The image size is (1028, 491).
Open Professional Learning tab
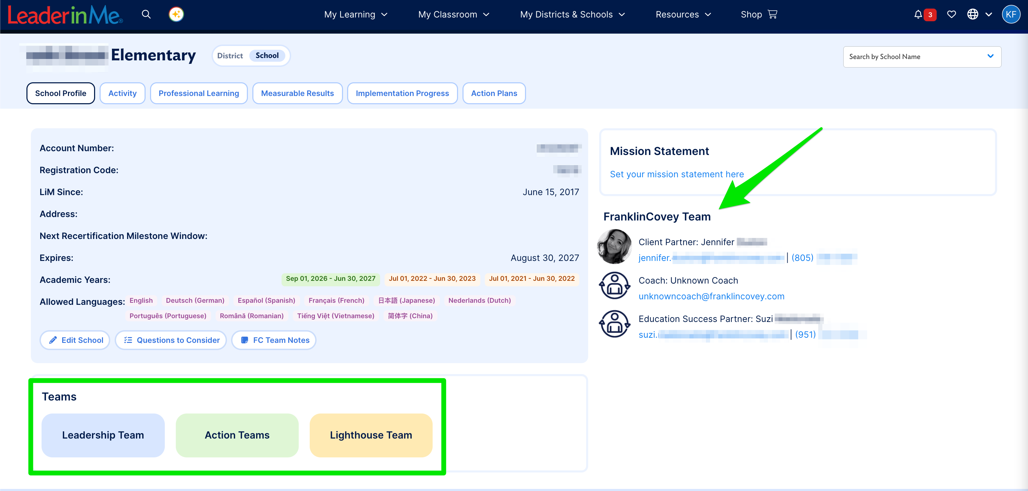(x=199, y=93)
